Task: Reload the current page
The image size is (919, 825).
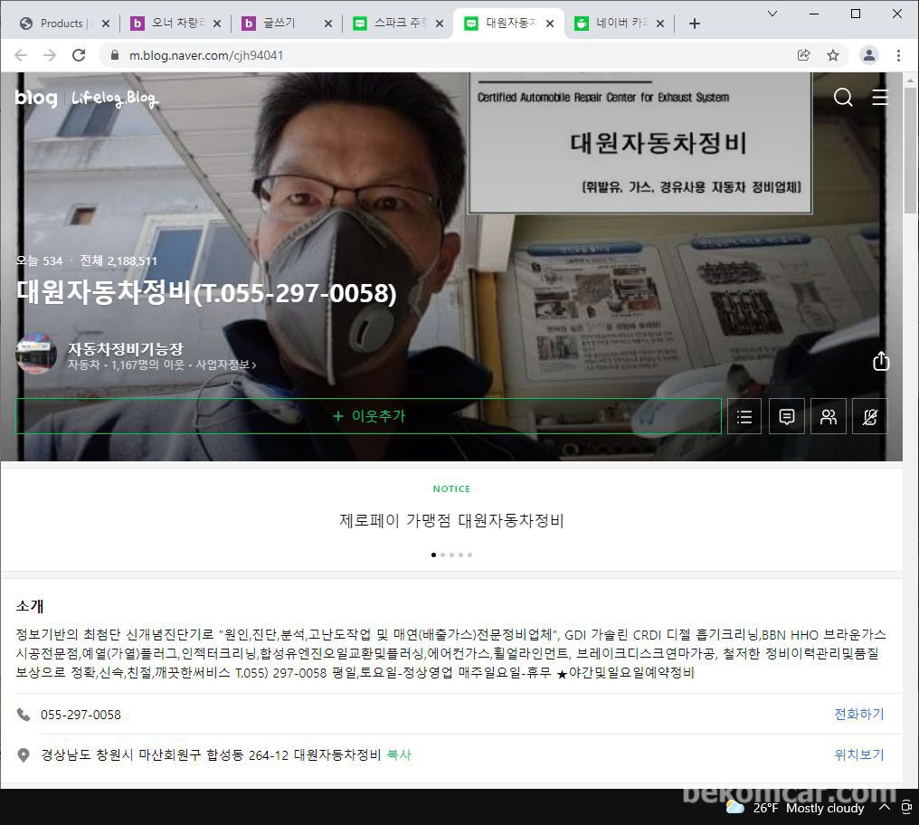Action: [x=79, y=55]
